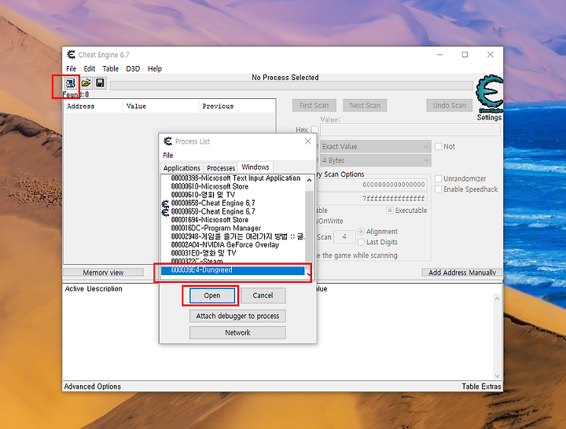The width and height of the screenshot is (566, 429).
Task: Open the Help menu
Action: pyautogui.click(x=155, y=68)
